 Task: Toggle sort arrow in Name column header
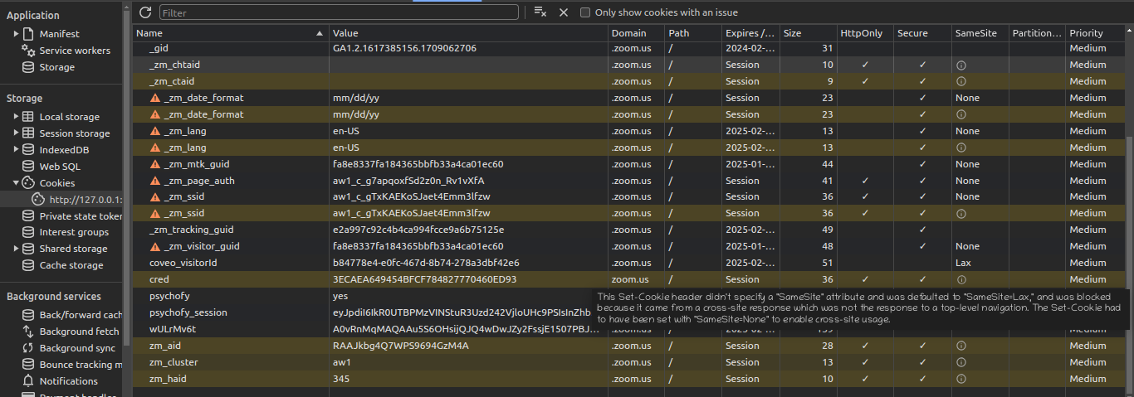click(x=320, y=33)
